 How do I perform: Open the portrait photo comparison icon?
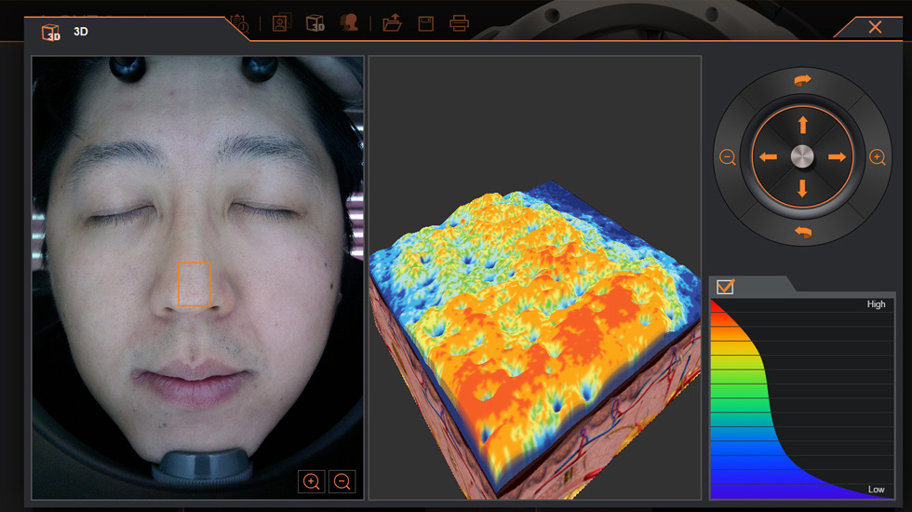[x=281, y=22]
